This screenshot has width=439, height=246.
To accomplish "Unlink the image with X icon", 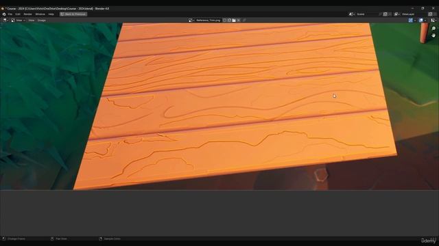I will (239, 20).
